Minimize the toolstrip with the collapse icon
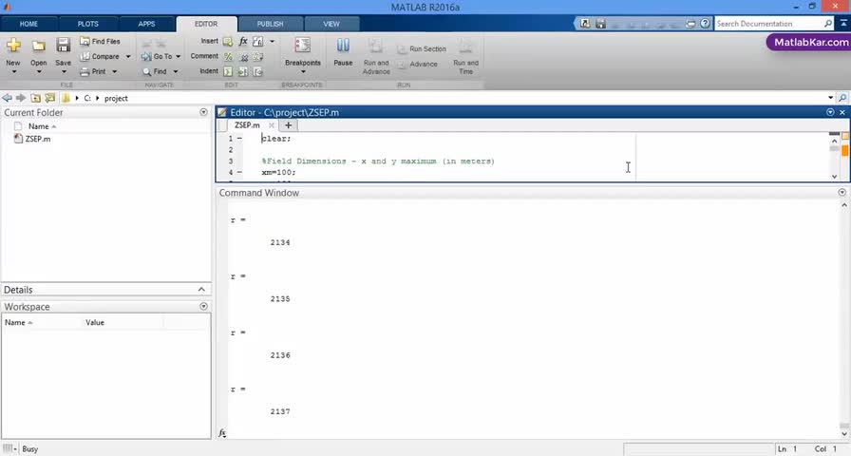Screen dimensions: 851x456 coord(843,24)
